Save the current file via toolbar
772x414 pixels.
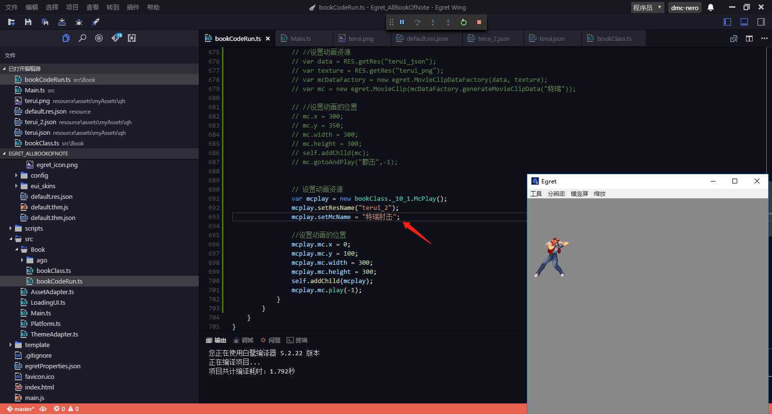[x=28, y=22]
